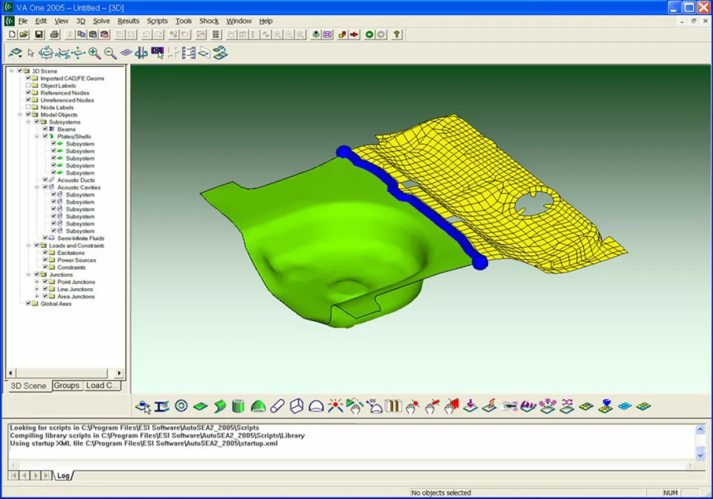Create a beam subsystem with the I-beam icon
Screen dimensions: 713x499
click(162, 406)
